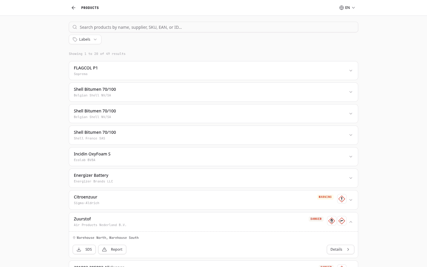
Task: Open Details for Zuurstof
Action: click(340, 249)
